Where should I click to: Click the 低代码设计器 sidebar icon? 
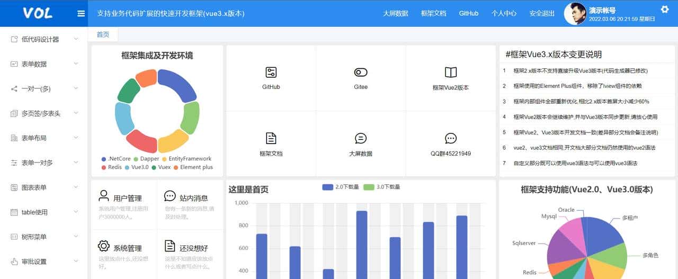coord(14,39)
